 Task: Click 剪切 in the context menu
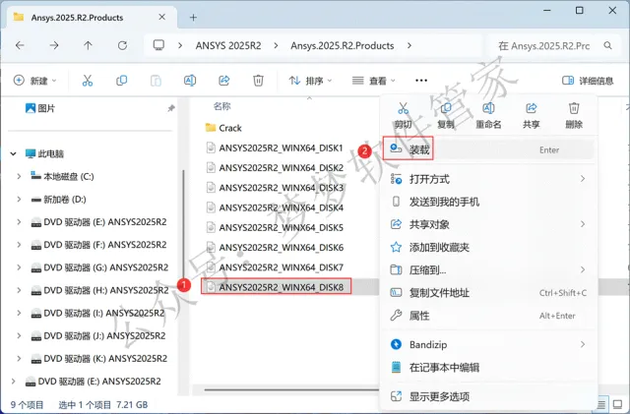point(403,116)
